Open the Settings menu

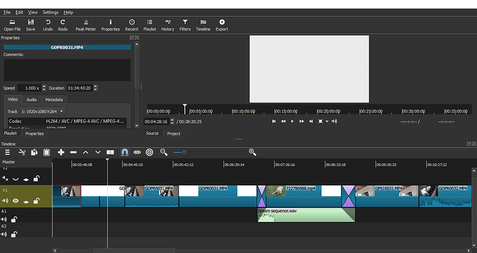point(50,12)
